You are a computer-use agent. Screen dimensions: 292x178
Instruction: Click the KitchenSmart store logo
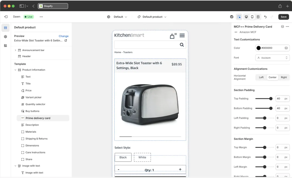pyautogui.click(x=129, y=35)
